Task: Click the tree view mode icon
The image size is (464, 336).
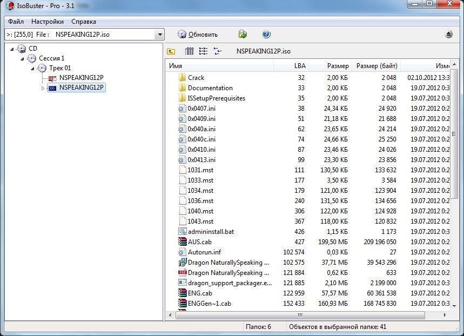Action: [x=217, y=51]
